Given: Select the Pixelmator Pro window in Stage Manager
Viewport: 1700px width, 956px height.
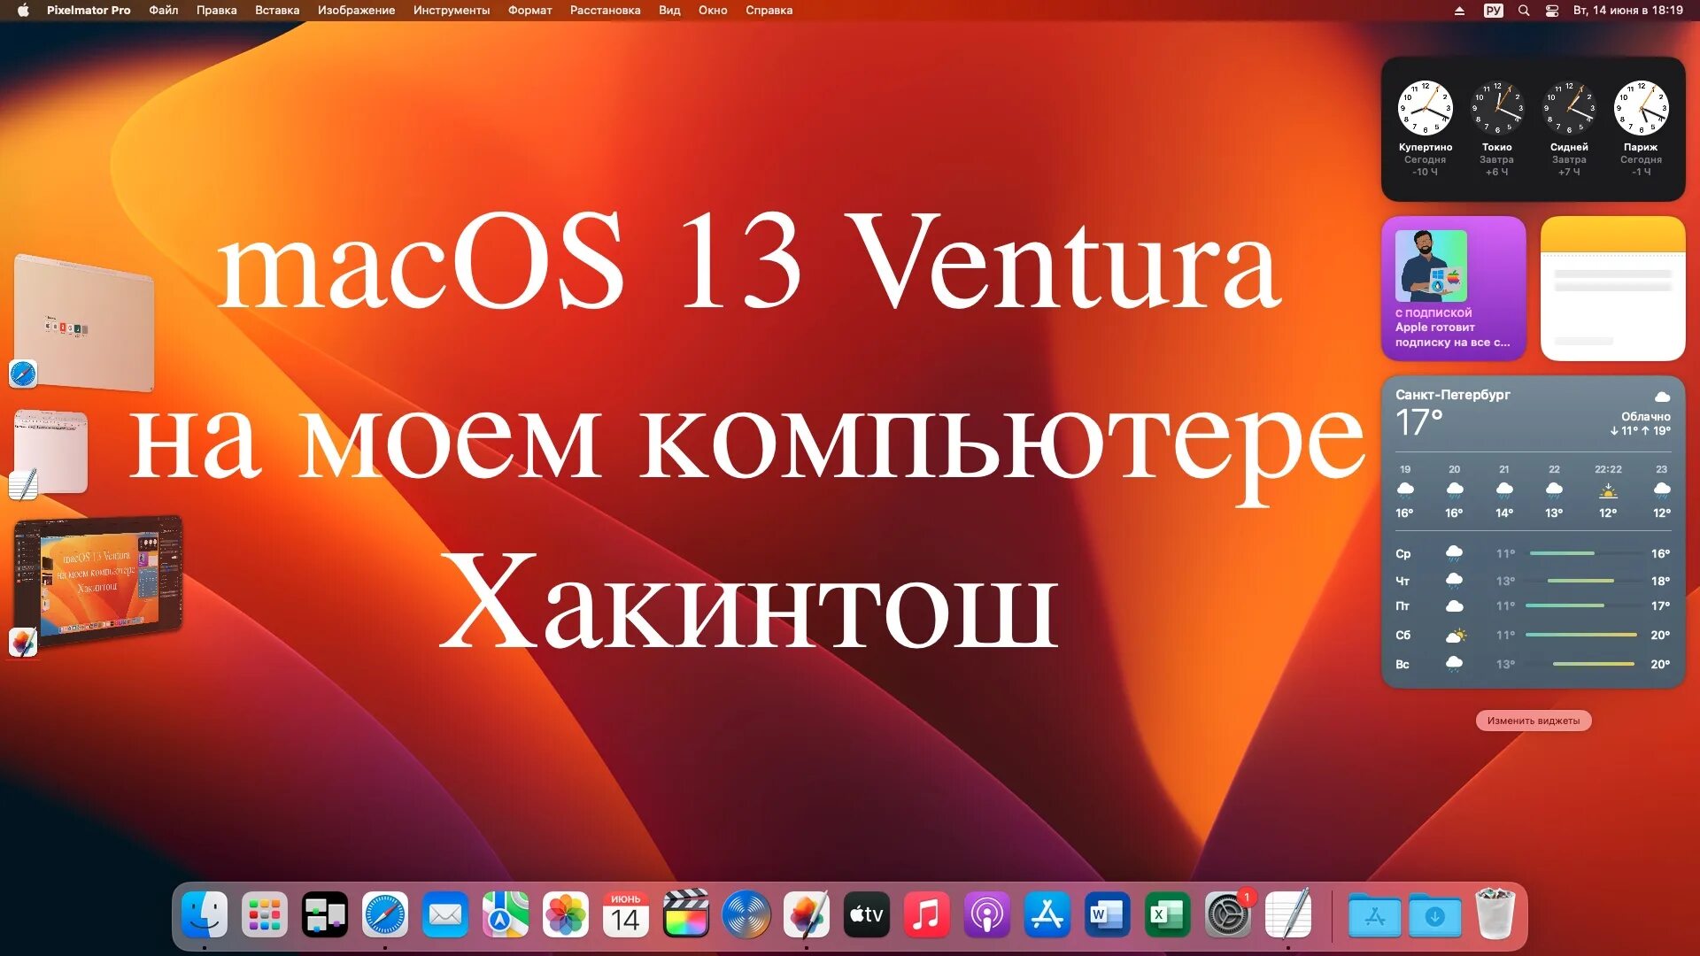Looking at the screenshot, I should coord(98,579).
